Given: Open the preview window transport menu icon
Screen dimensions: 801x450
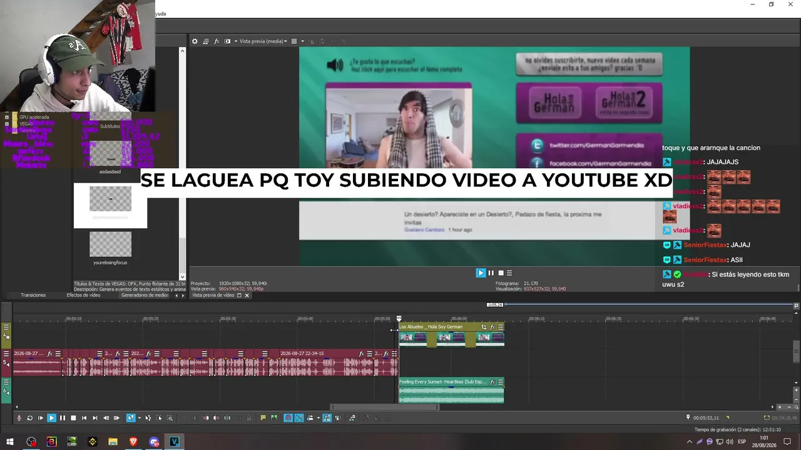Looking at the screenshot, I should click(509, 273).
